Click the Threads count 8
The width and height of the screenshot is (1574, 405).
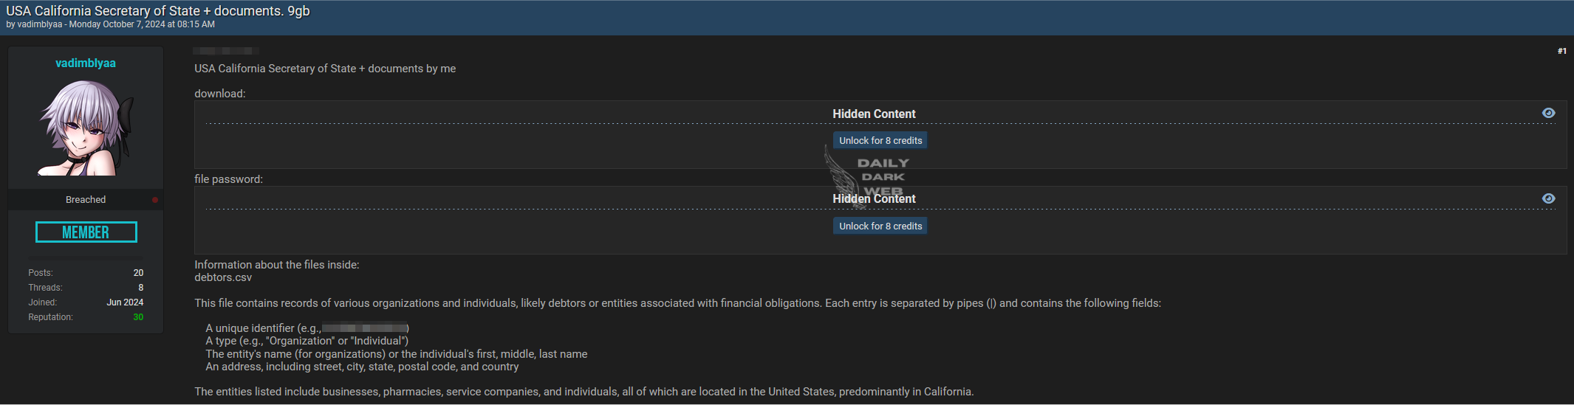tap(141, 288)
